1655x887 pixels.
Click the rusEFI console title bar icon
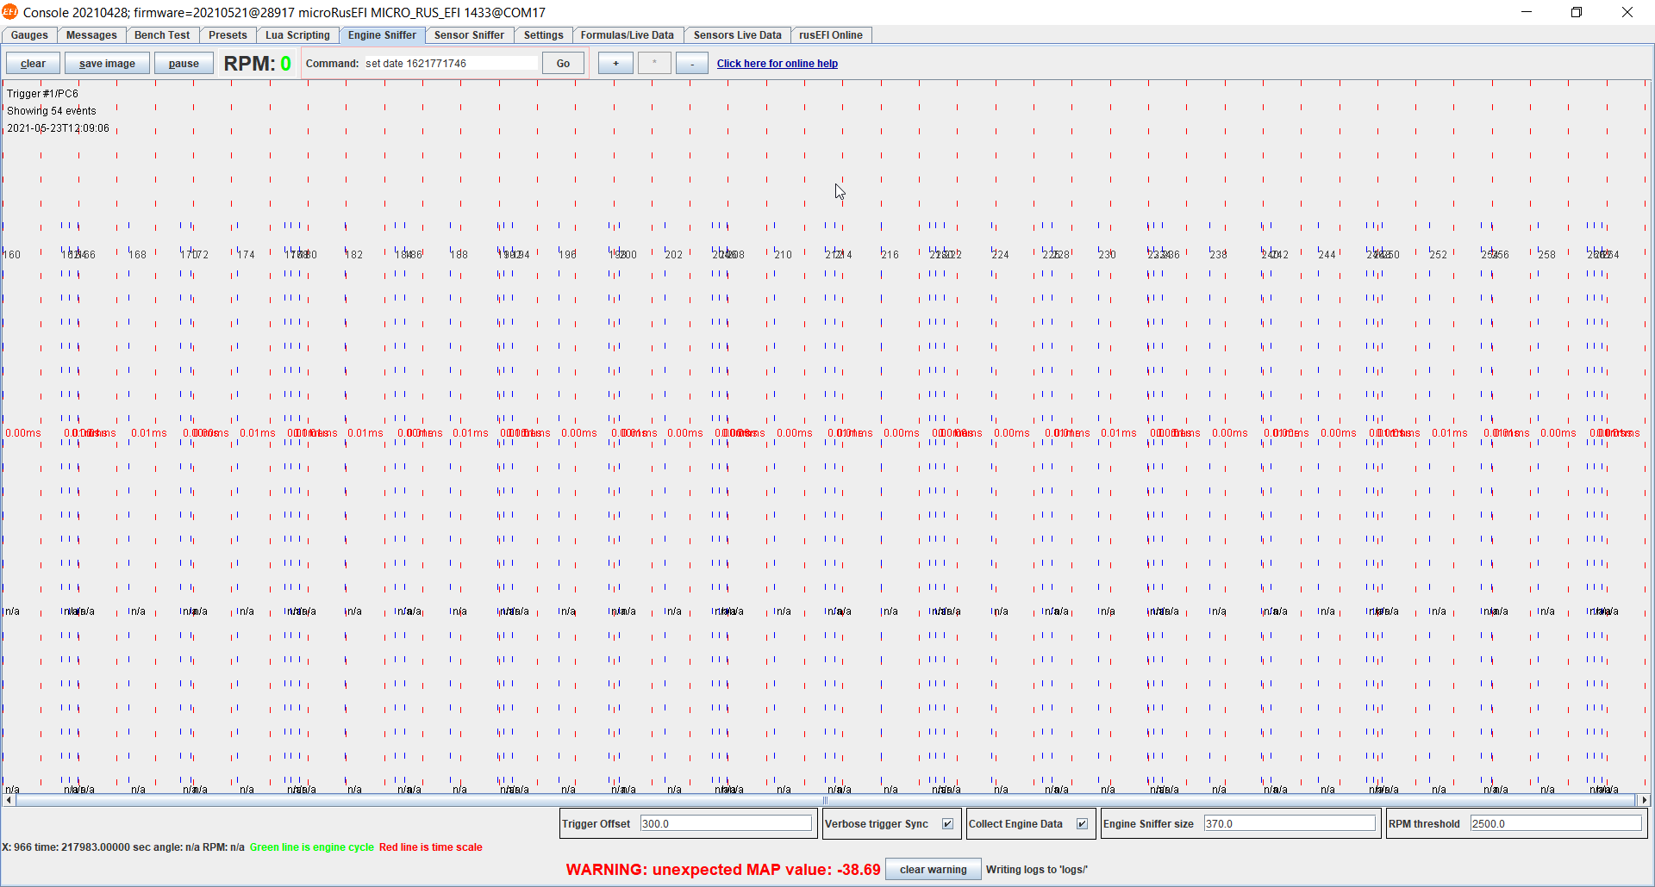pyautogui.click(x=9, y=12)
